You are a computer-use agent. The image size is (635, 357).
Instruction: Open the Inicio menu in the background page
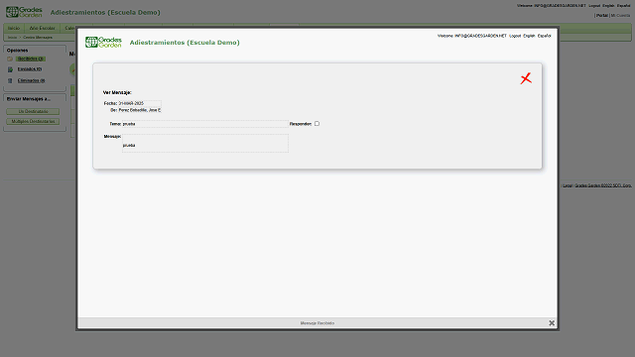[14, 28]
